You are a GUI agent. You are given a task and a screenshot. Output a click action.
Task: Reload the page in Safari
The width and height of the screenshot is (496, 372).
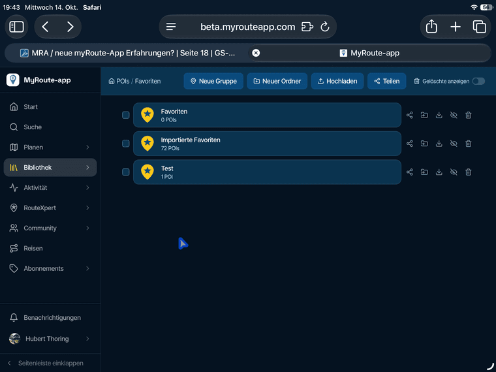tap(325, 27)
